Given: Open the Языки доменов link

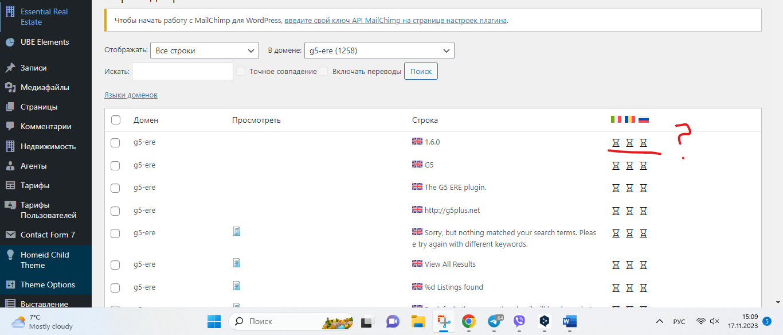Looking at the screenshot, I should (x=131, y=95).
